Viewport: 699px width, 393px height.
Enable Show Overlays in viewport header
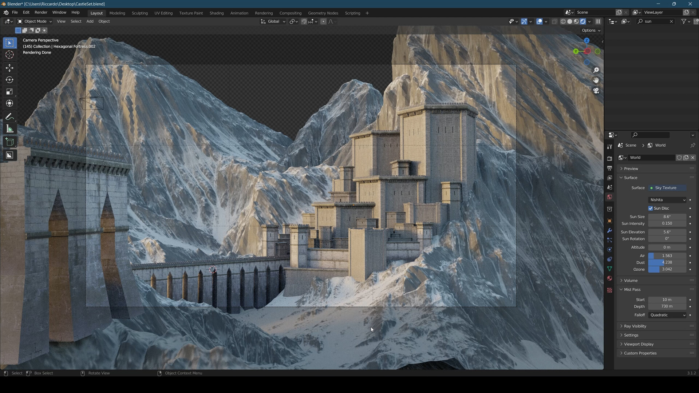pos(539,21)
